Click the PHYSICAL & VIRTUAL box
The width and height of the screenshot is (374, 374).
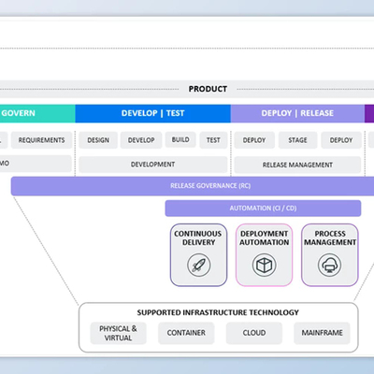[118, 333]
